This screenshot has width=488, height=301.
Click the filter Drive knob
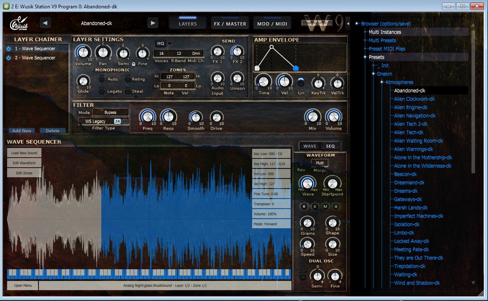[216, 117]
